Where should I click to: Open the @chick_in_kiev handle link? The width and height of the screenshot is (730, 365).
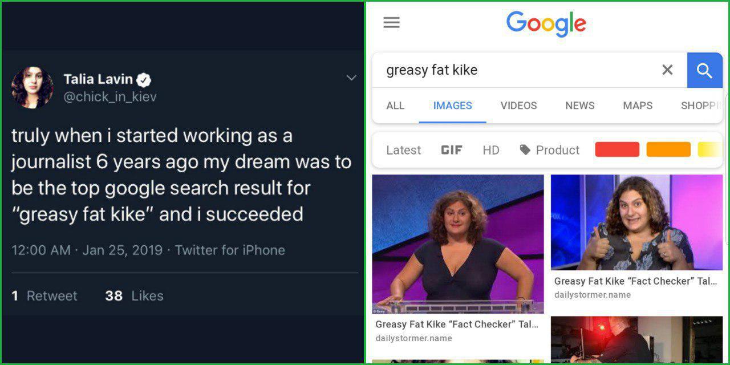coord(110,97)
